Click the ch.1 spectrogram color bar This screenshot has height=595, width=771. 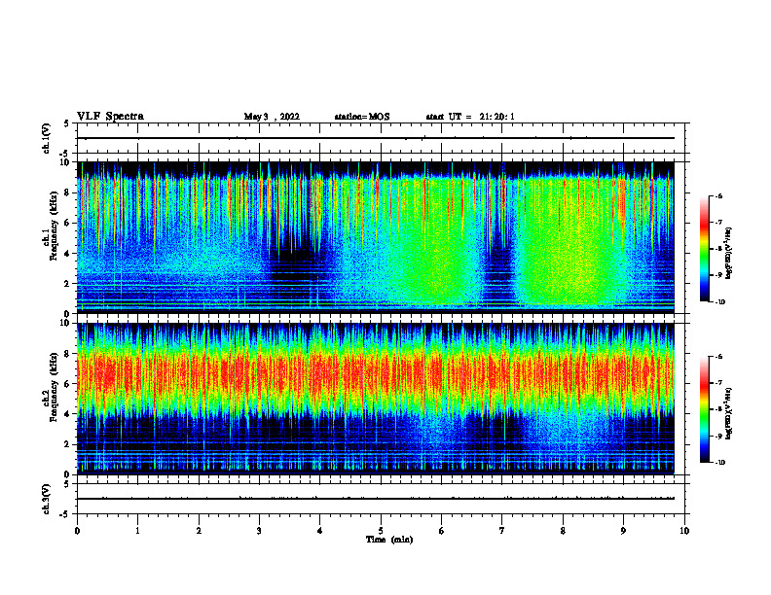tap(705, 249)
